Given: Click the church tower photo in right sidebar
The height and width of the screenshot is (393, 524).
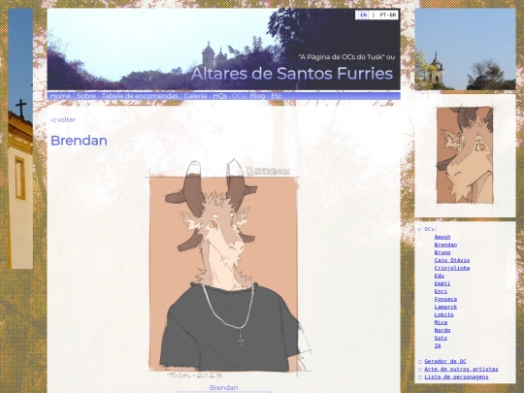Looking at the screenshot, I should pyautogui.click(x=465, y=49).
